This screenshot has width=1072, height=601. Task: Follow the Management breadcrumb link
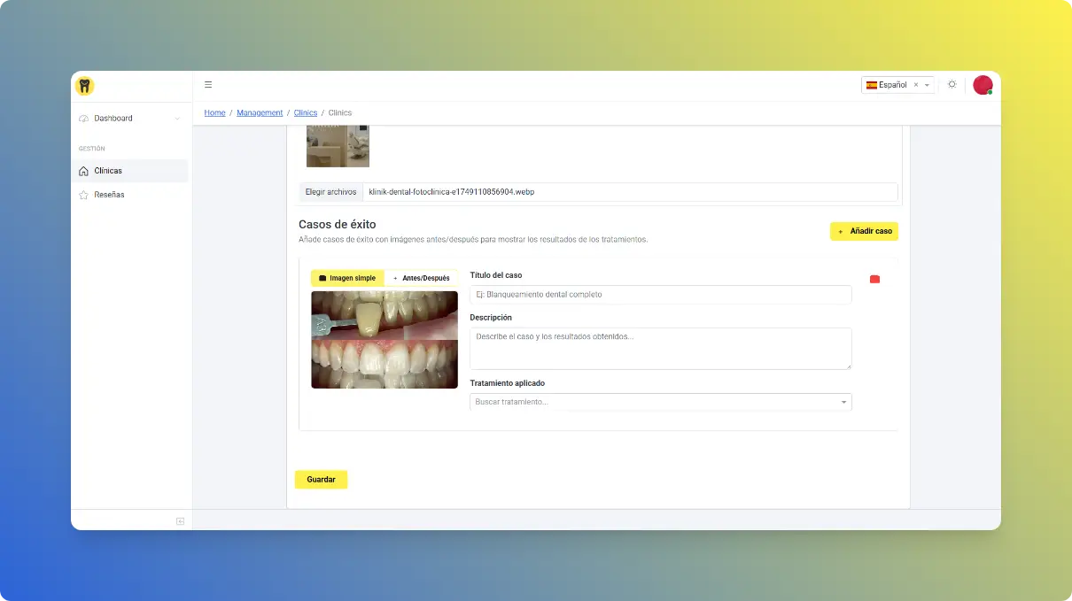coord(260,113)
